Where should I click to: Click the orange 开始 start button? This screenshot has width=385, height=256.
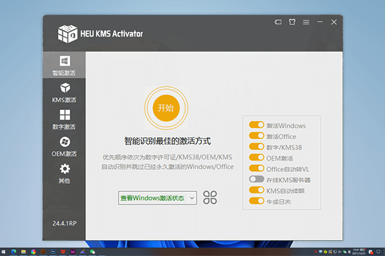pos(166,108)
